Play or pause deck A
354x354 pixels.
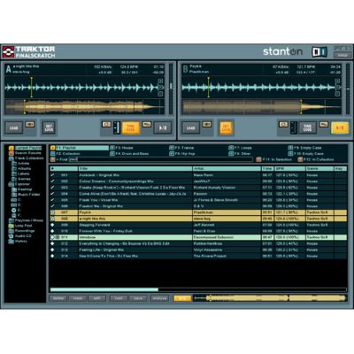click(x=163, y=128)
